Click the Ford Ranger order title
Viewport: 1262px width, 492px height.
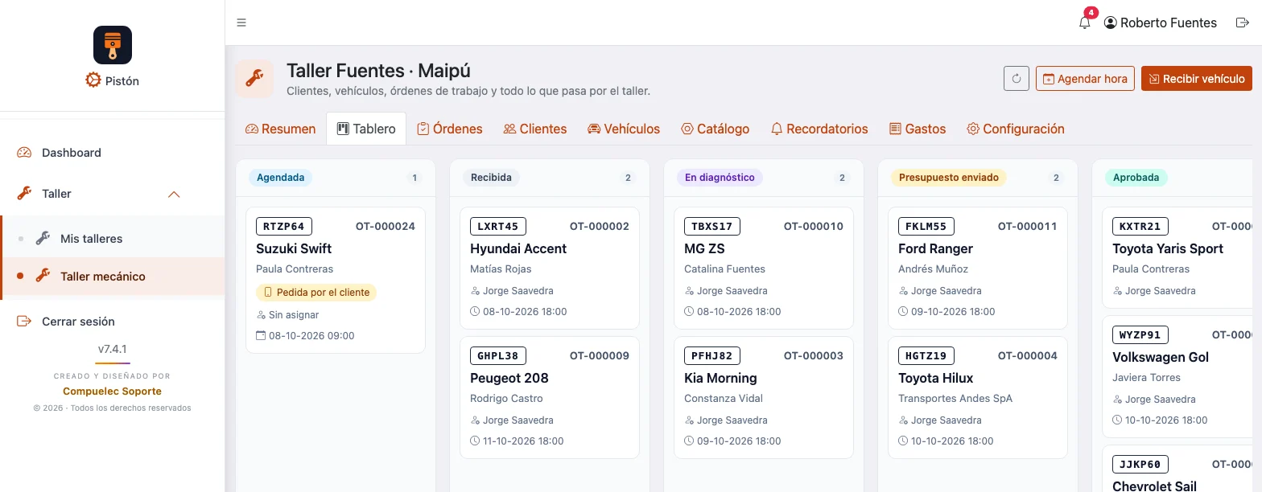(935, 248)
